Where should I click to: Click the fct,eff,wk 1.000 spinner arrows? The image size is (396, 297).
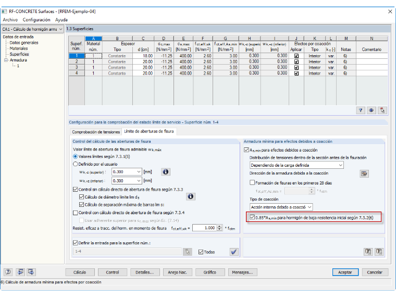(x=220, y=228)
